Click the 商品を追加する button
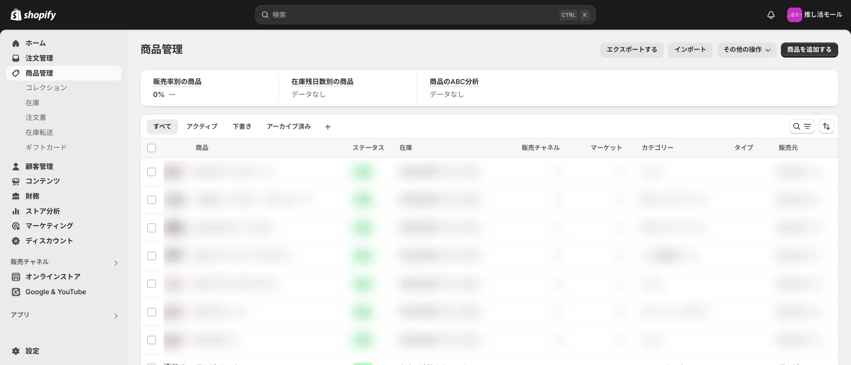The image size is (851, 365). coord(809,50)
